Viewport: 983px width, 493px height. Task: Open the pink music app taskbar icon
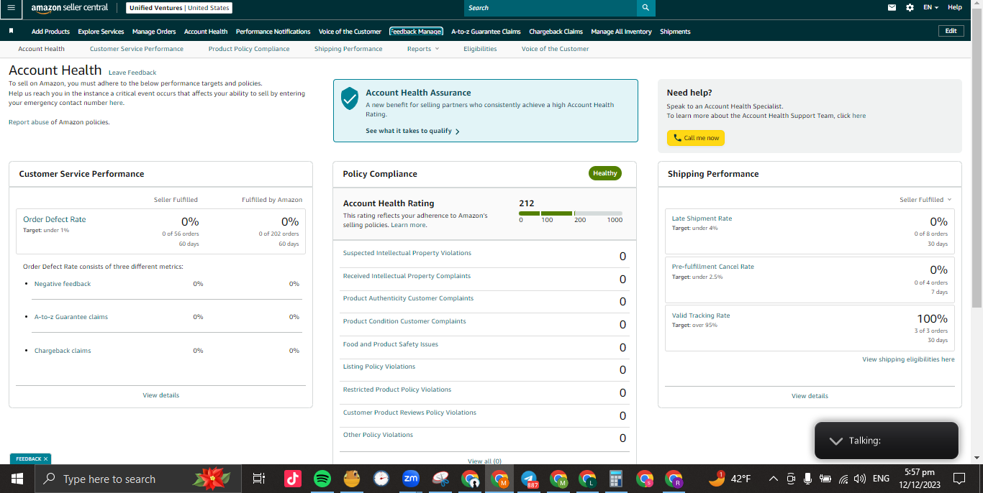coord(293,479)
